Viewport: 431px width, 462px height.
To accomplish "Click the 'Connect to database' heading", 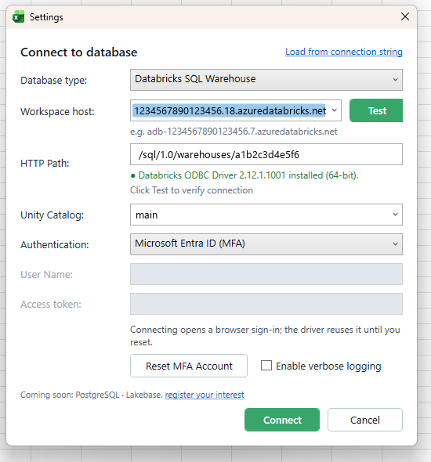I will (78, 52).
